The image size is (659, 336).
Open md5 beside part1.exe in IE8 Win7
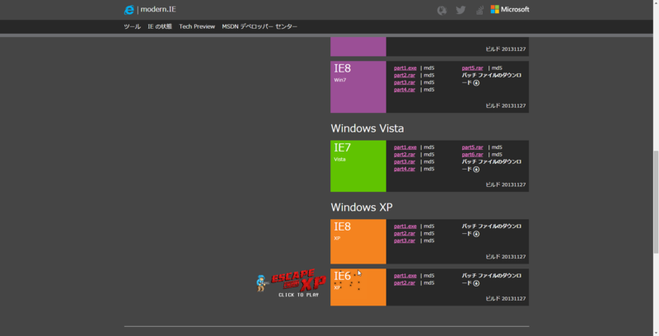tap(429, 68)
